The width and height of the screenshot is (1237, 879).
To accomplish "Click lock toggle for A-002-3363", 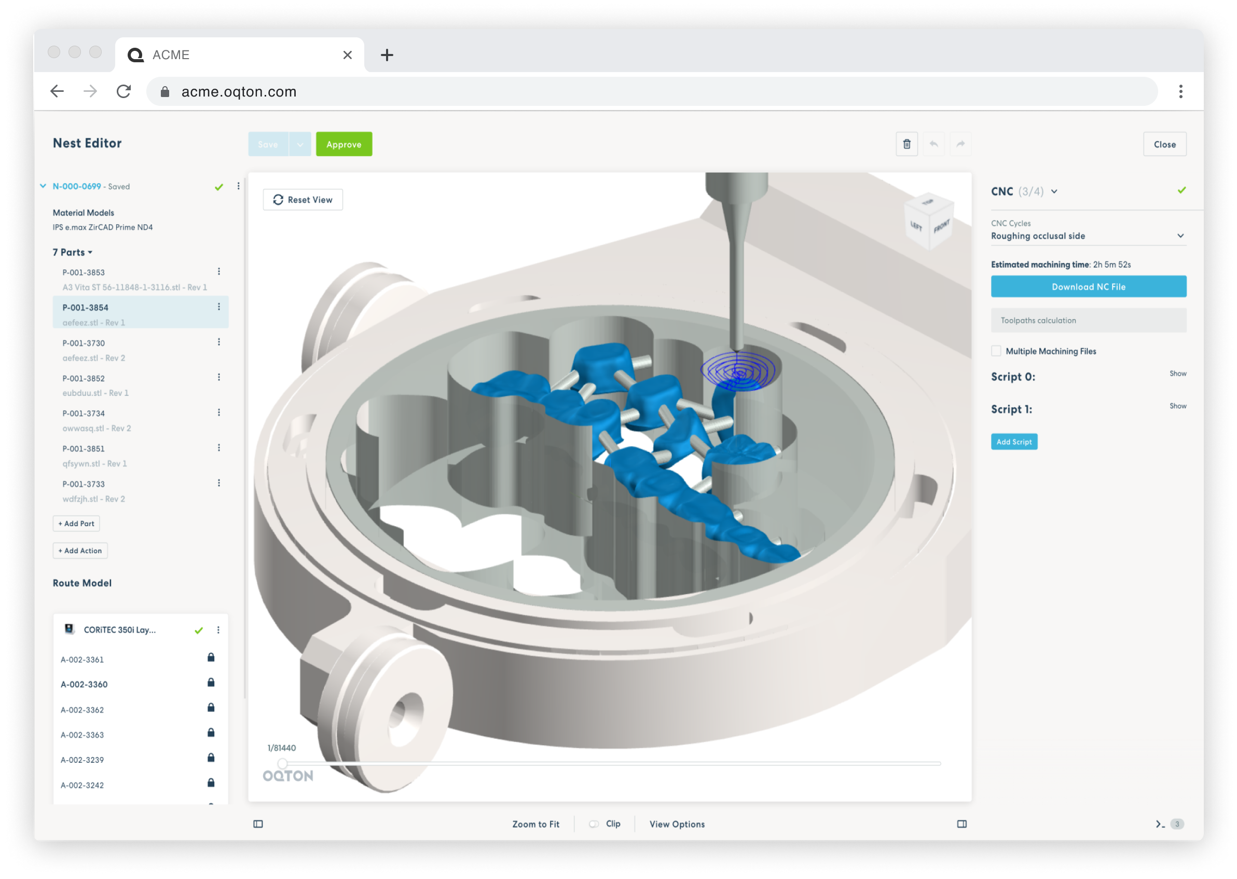I will pos(211,733).
